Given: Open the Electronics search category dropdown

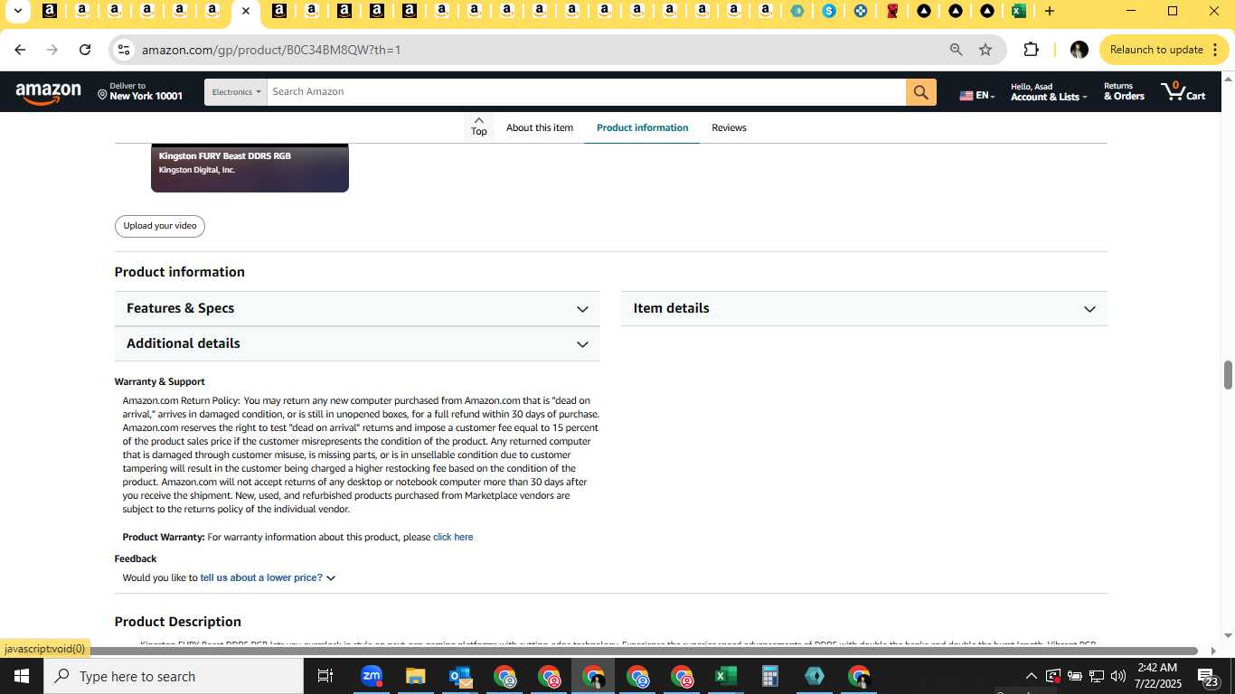Looking at the screenshot, I should tap(236, 92).
